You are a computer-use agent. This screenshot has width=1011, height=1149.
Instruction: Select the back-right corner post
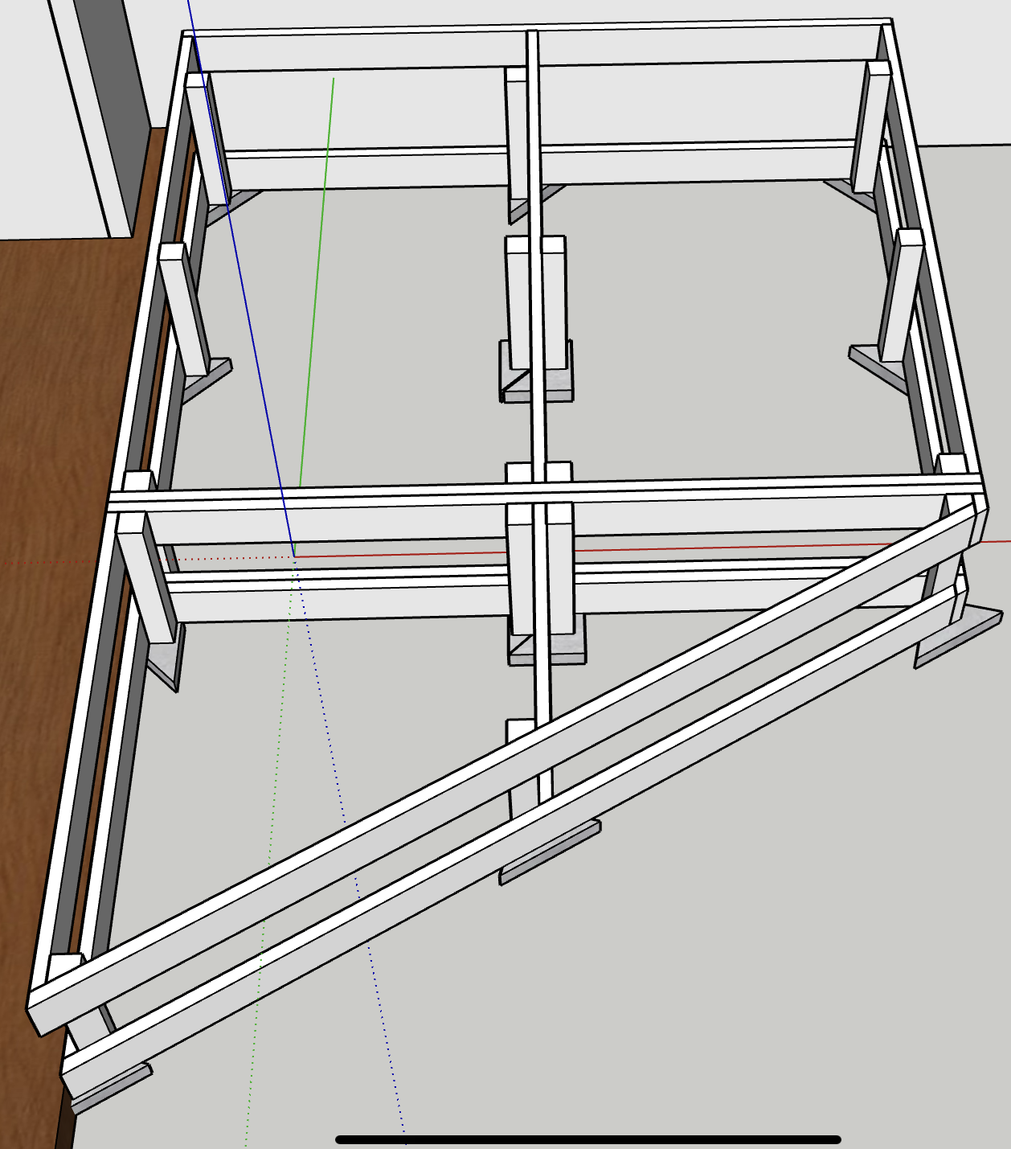871,129
